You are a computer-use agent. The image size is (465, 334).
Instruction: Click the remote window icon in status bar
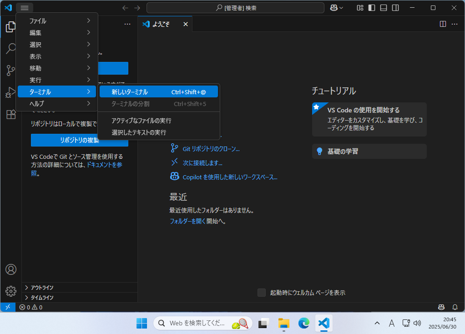(x=8, y=307)
